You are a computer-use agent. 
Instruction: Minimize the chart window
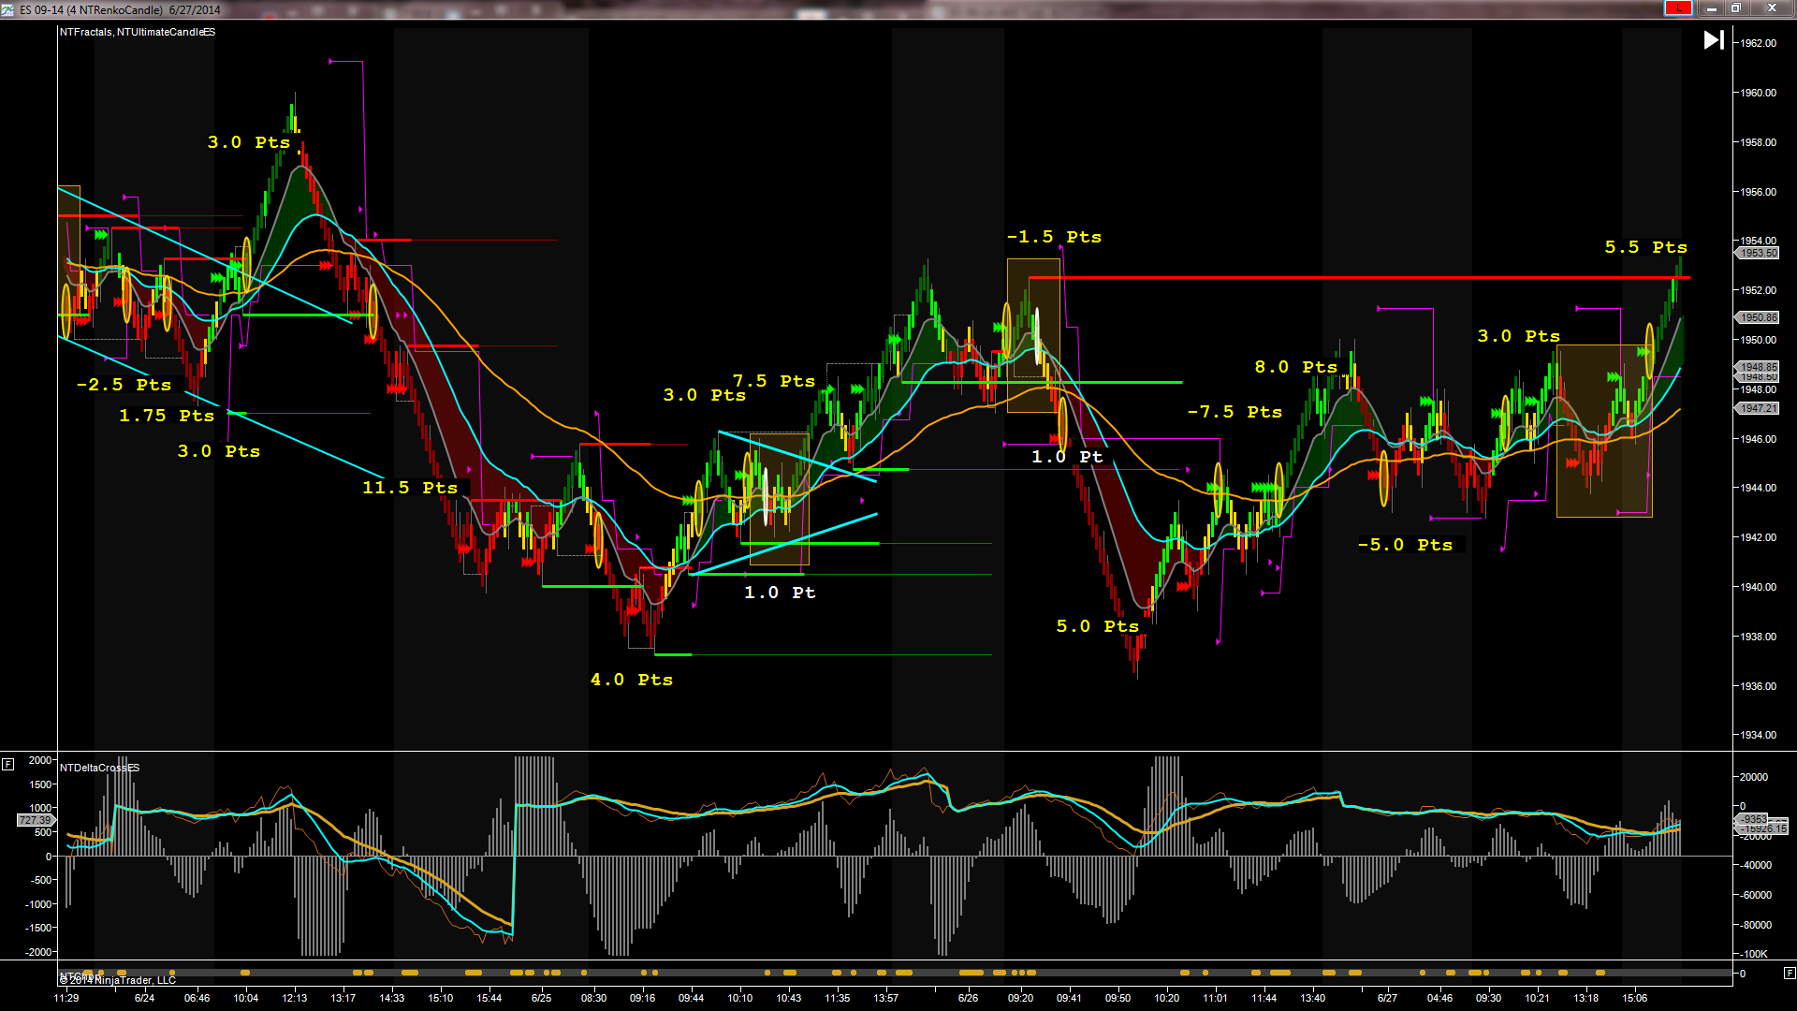point(1711,8)
